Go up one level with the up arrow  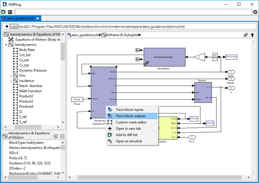pos(252,35)
